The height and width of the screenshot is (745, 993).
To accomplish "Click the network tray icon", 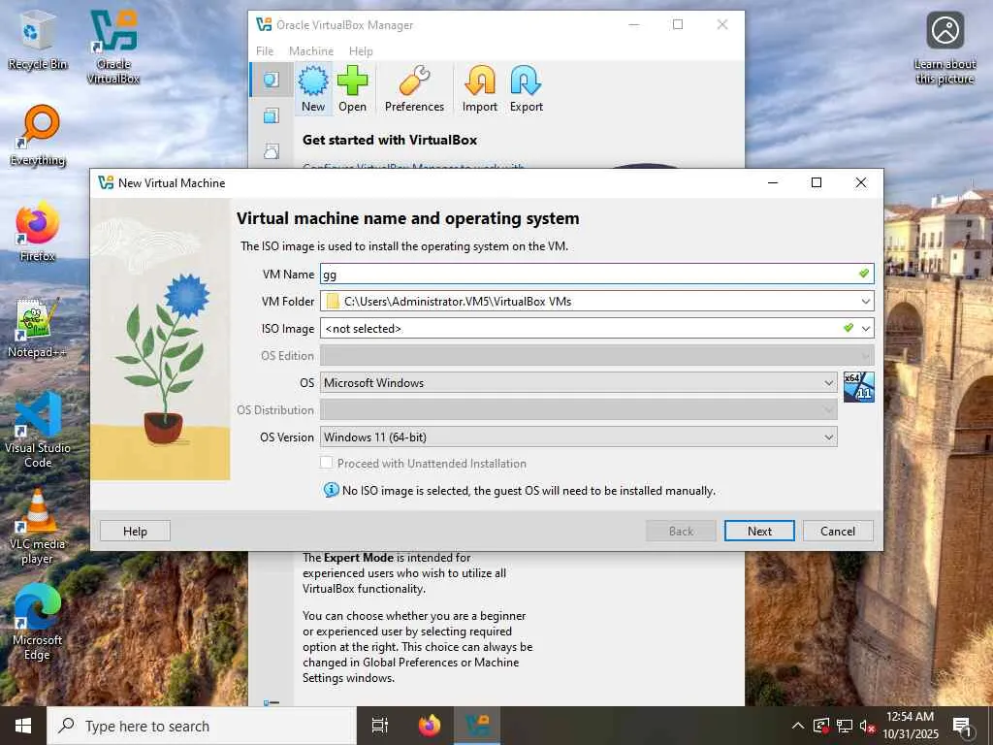I will (844, 726).
